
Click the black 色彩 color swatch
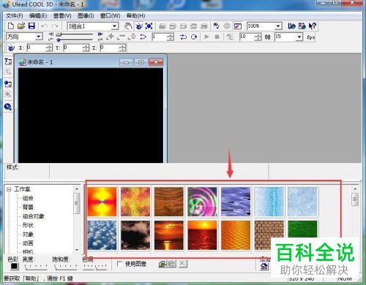coord(15,266)
